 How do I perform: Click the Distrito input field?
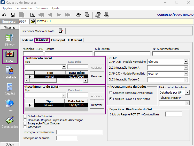point(69,54)
